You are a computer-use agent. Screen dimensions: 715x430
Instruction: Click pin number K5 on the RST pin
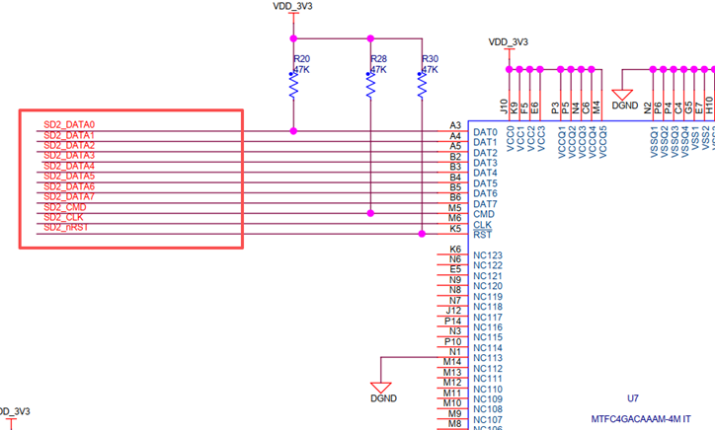click(455, 229)
